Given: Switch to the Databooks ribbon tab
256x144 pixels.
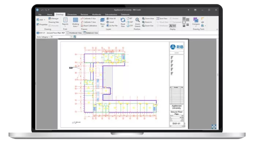Looking at the screenshot, I should (125, 15).
